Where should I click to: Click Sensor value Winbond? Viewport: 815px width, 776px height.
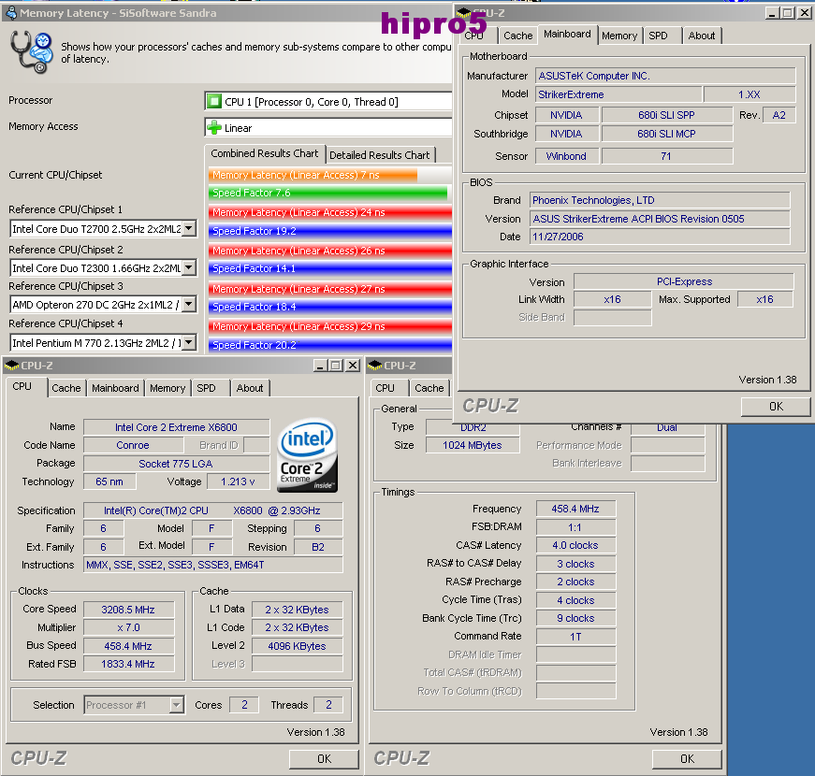click(566, 156)
